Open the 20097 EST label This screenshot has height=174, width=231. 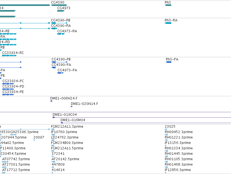coord(39,137)
